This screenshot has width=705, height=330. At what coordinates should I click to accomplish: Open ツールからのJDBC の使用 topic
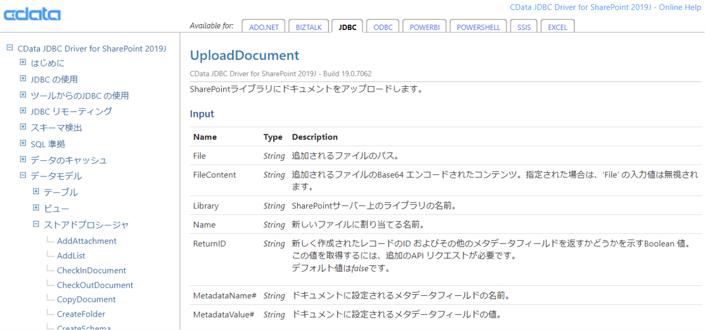tap(80, 95)
